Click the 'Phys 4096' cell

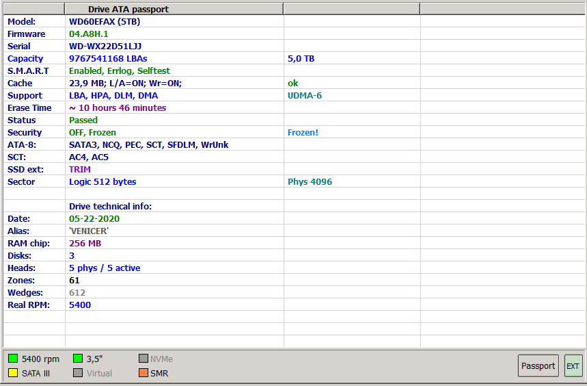pyautogui.click(x=310, y=182)
